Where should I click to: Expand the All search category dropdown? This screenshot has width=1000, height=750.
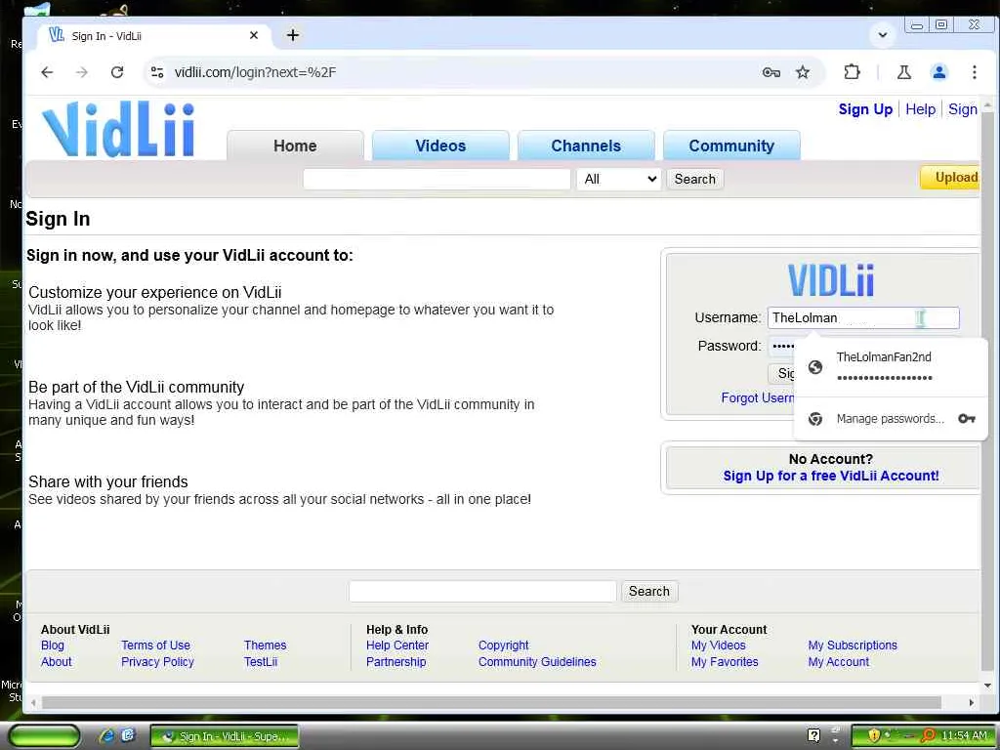point(618,179)
